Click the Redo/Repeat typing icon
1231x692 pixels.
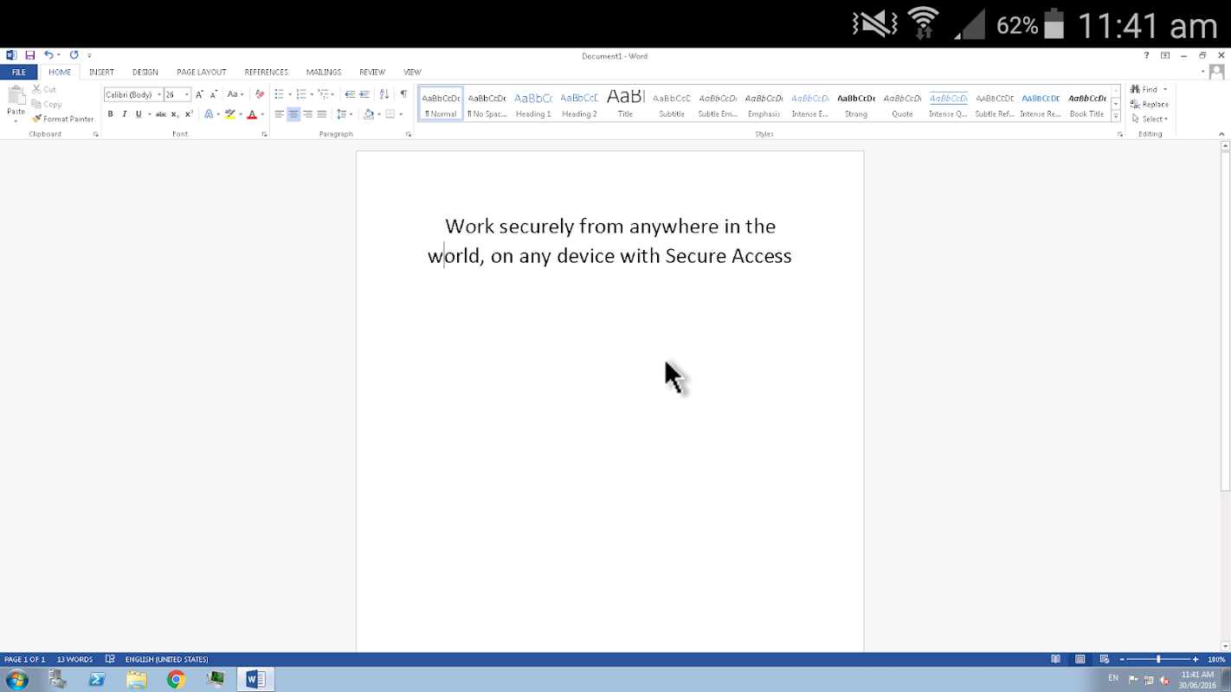tap(74, 55)
